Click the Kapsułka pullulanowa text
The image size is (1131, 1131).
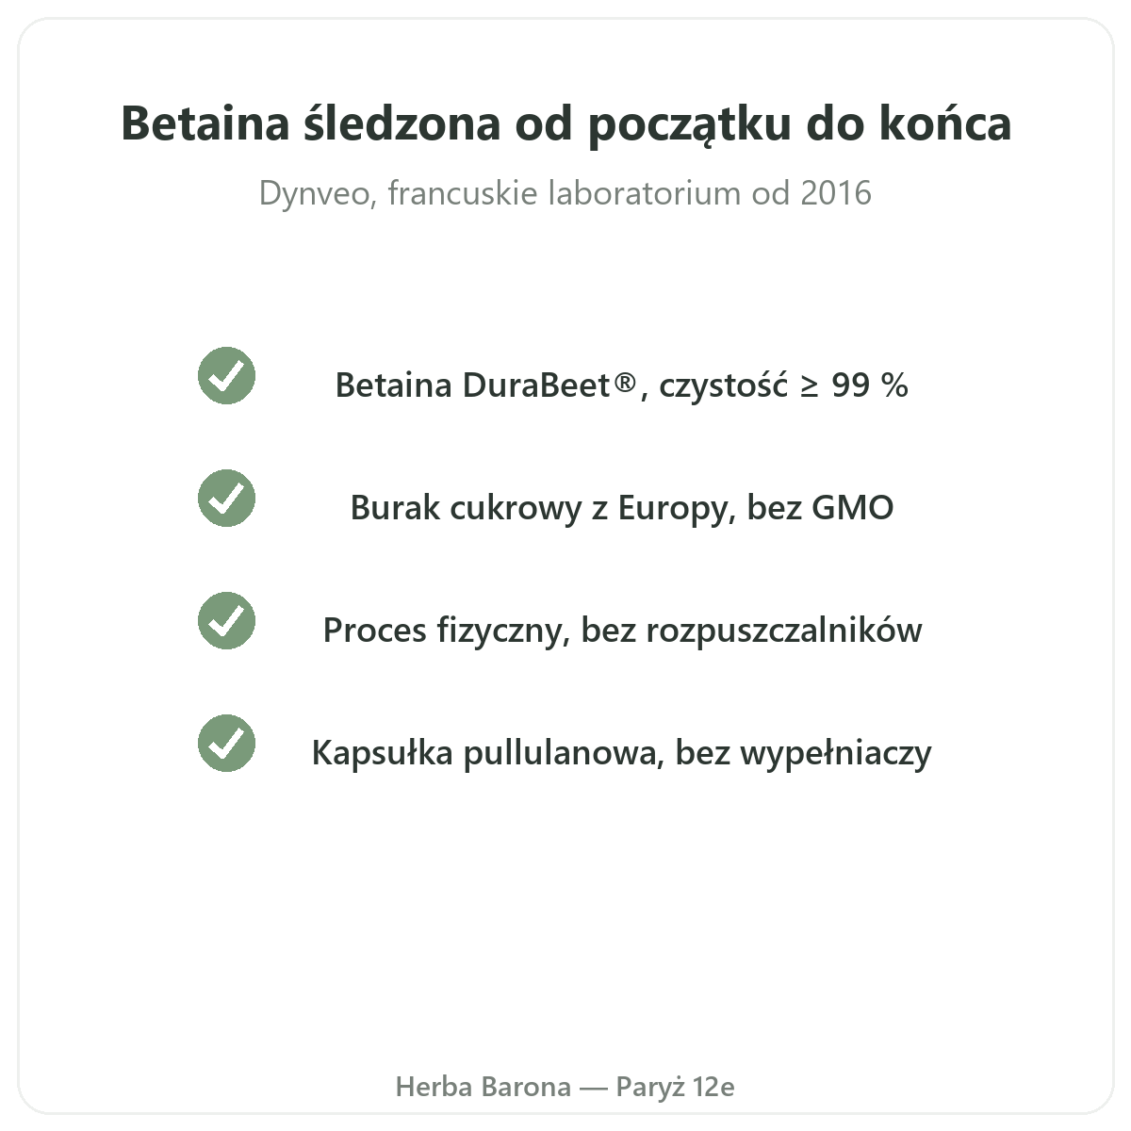click(x=487, y=752)
